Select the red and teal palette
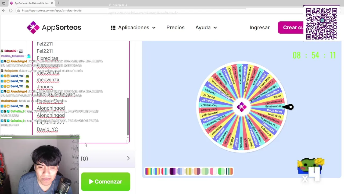This screenshot has height=194, width=344. coord(165,171)
